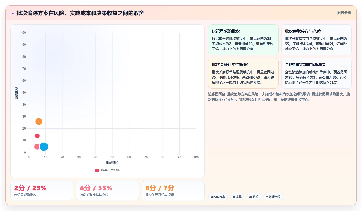The image size is (362, 211).
Task: Click the summary paragraph starting 这张图围绕
Action: coord(280,97)
